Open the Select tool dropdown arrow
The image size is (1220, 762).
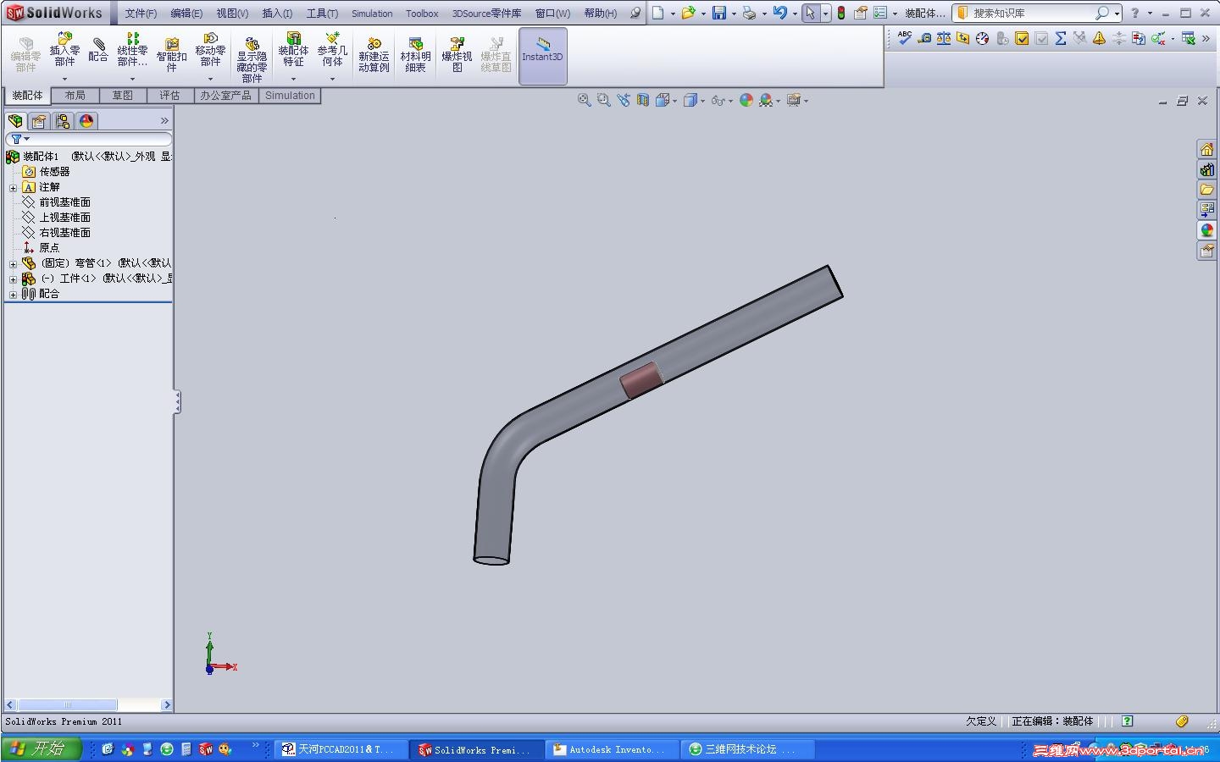[x=825, y=14]
